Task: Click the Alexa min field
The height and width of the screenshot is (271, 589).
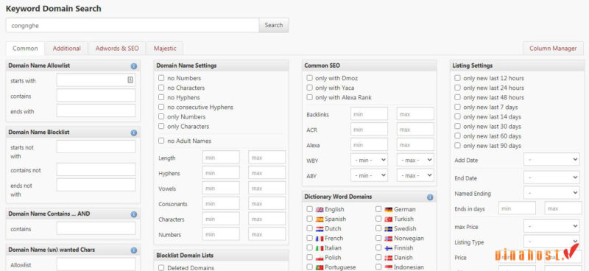Action: (370, 145)
